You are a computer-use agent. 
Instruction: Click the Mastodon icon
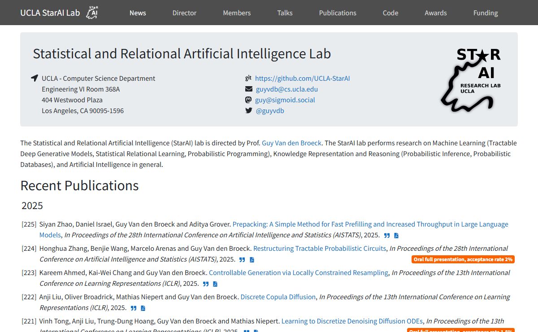click(248, 100)
